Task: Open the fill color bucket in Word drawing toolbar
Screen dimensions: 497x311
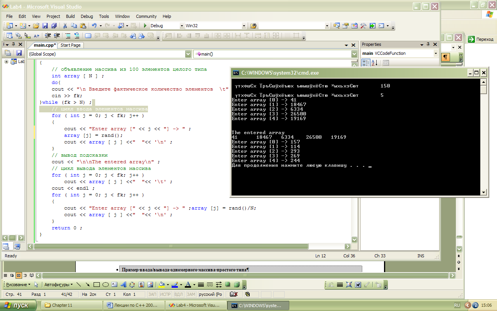Action: (162, 285)
